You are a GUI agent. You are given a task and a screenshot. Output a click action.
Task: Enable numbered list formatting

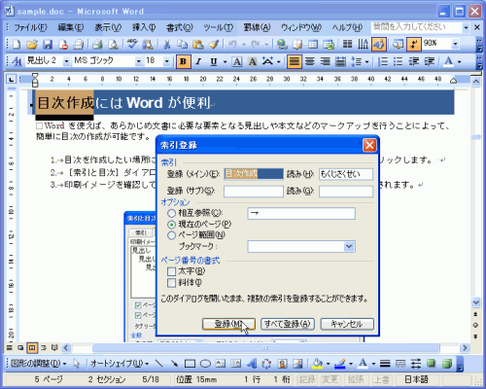[383, 61]
